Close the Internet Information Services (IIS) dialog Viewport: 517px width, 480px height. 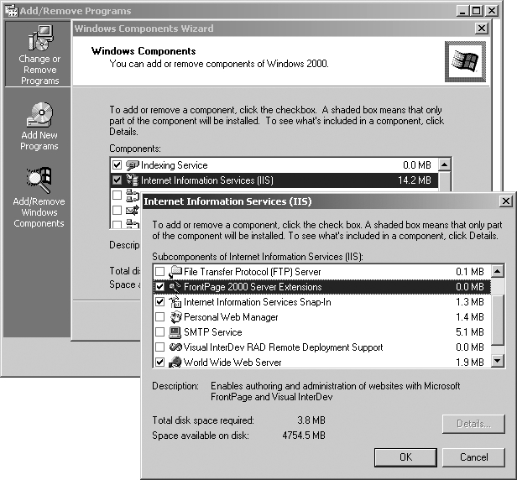(x=506, y=201)
